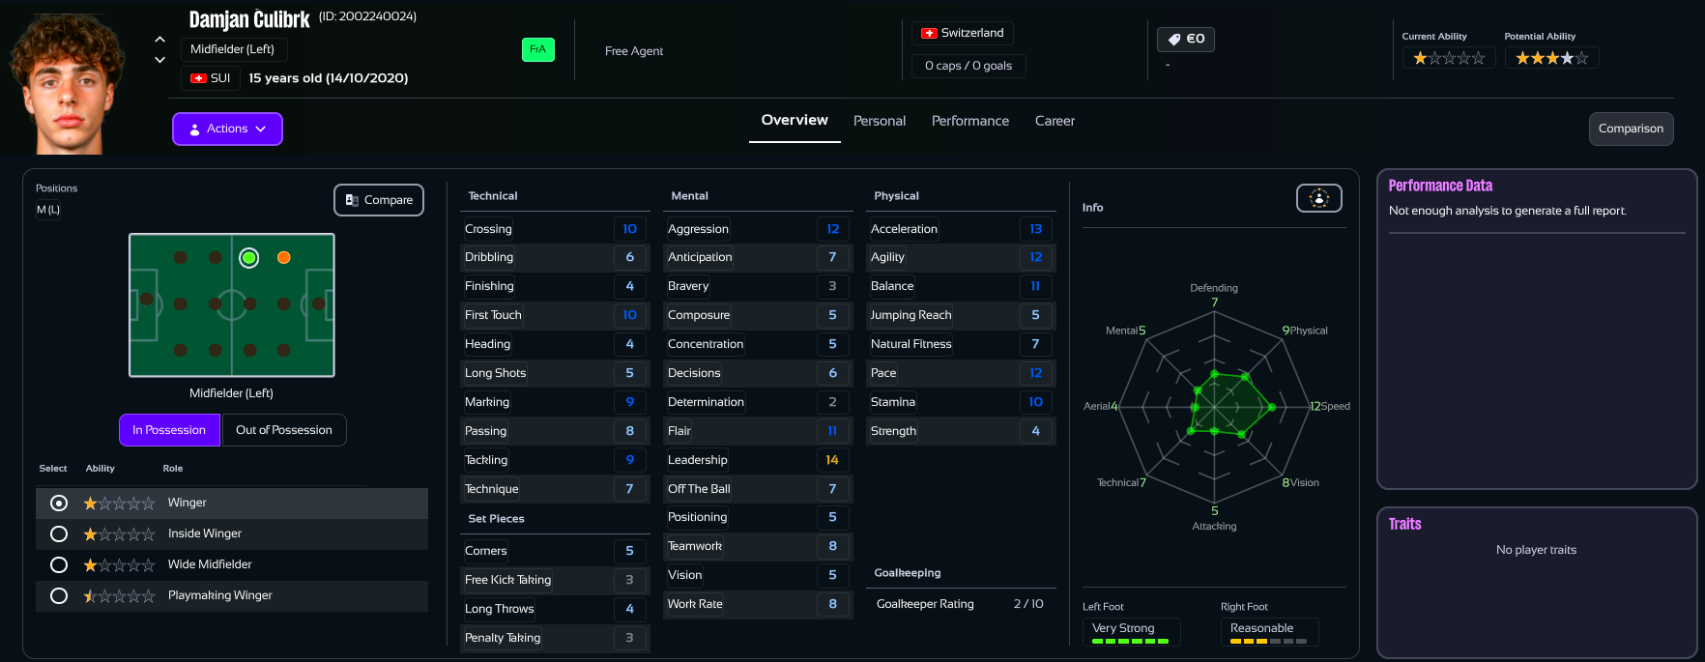Click the Switzerland national team flag badge
The width and height of the screenshot is (1705, 662).
[963, 33]
